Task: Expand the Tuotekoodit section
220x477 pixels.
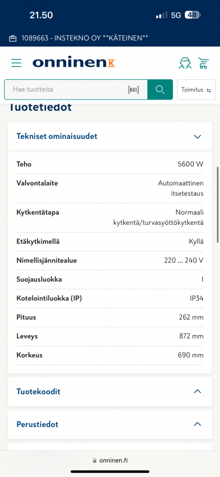Action: pyautogui.click(x=197, y=392)
